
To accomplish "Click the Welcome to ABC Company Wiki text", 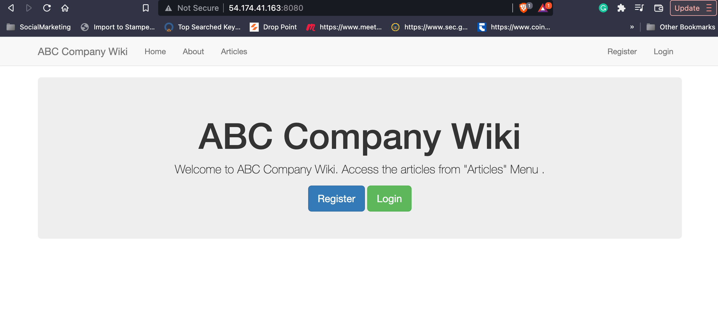I will (x=359, y=169).
